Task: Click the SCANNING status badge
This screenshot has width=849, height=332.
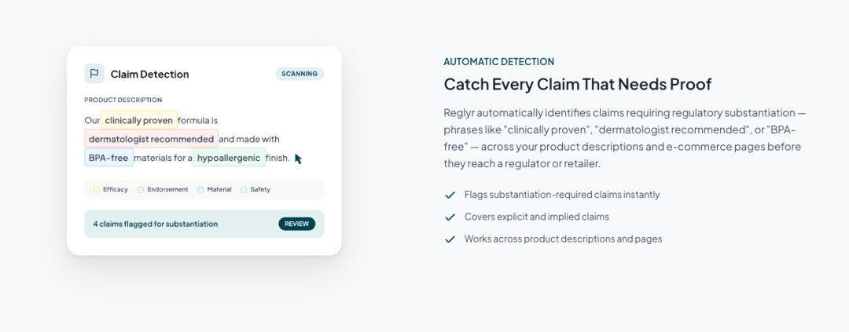Action: tap(300, 74)
